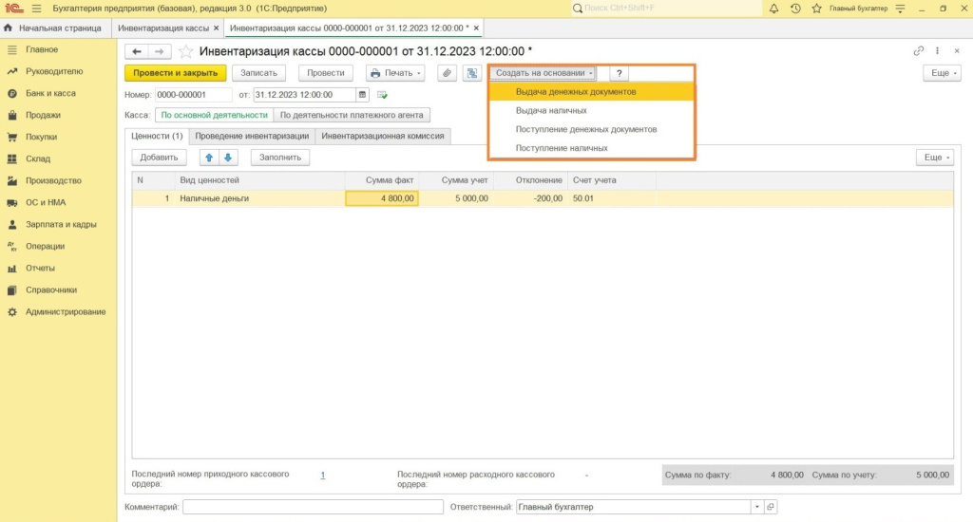Navigate back with left arrow button
The width and height of the screenshot is (973, 522).
[137, 51]
